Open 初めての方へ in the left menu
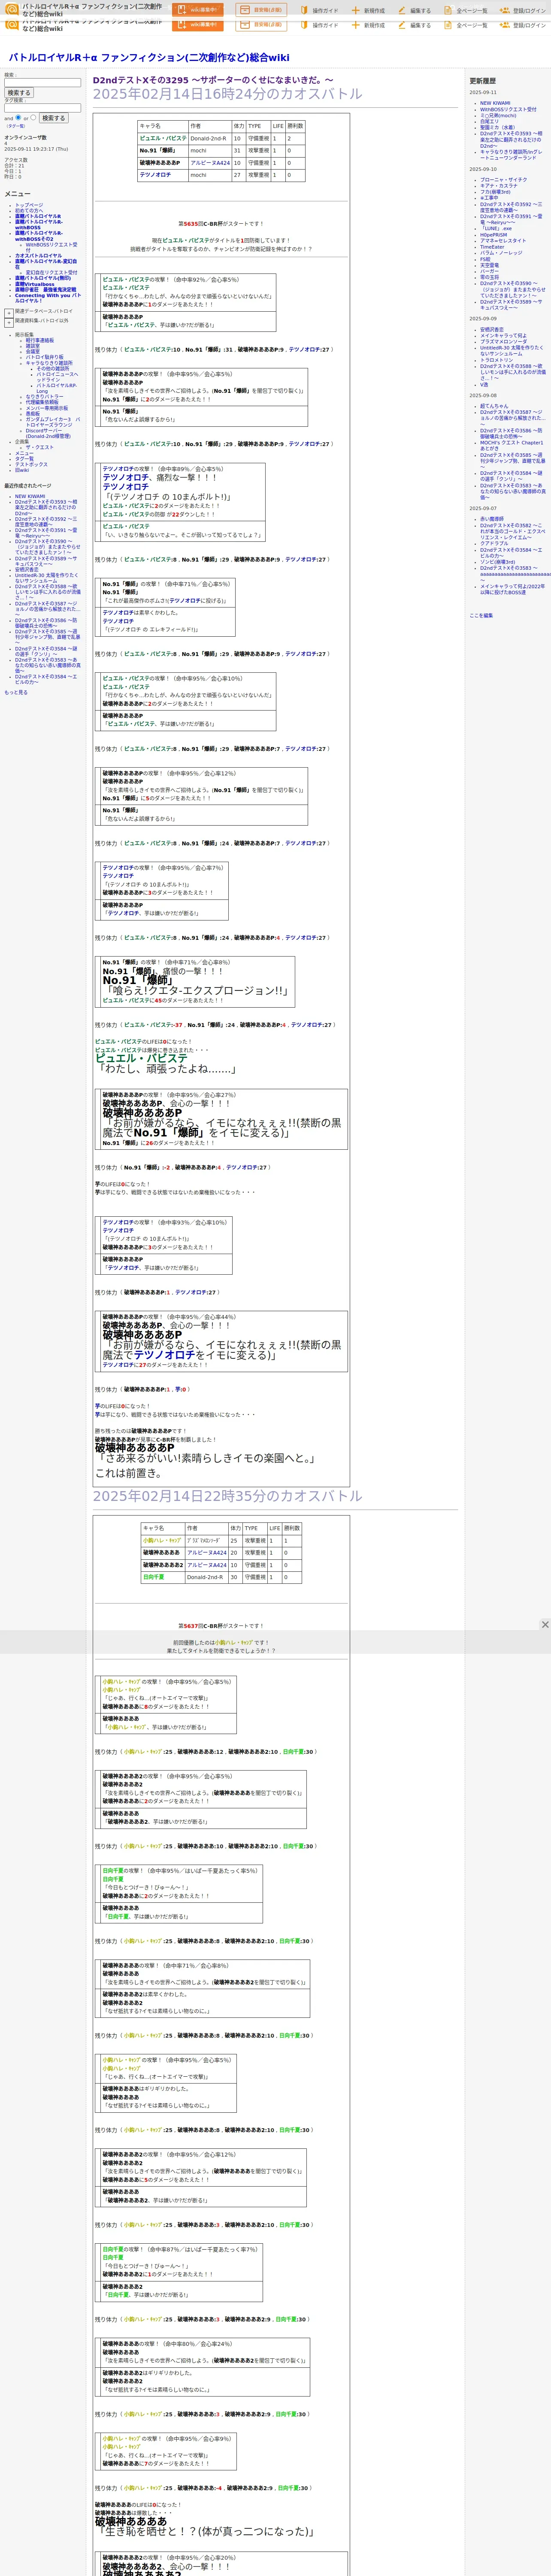The height and width of the screenshot is (2576, 551). tap(29, 211)
